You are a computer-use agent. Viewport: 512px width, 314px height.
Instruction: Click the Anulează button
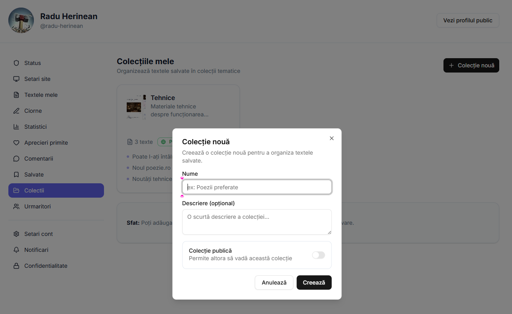tap(274, 283)
